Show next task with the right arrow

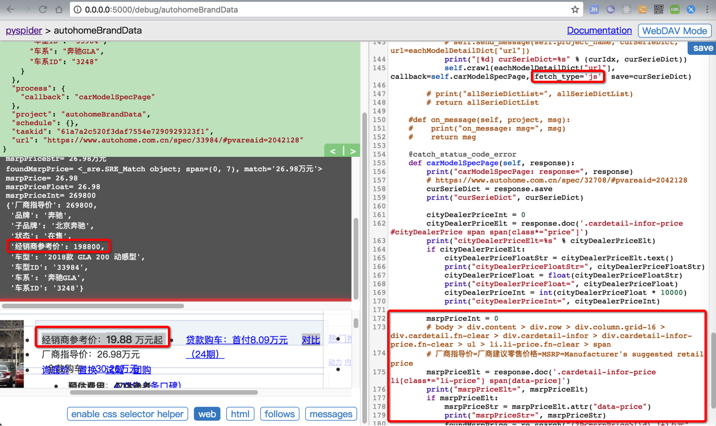tap(353, 151)
